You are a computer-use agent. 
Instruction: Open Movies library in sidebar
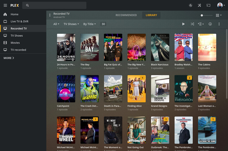[x=23, y=43]
